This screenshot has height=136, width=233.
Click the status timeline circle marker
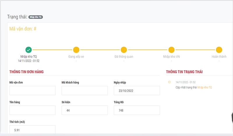[x=169, y=82]
